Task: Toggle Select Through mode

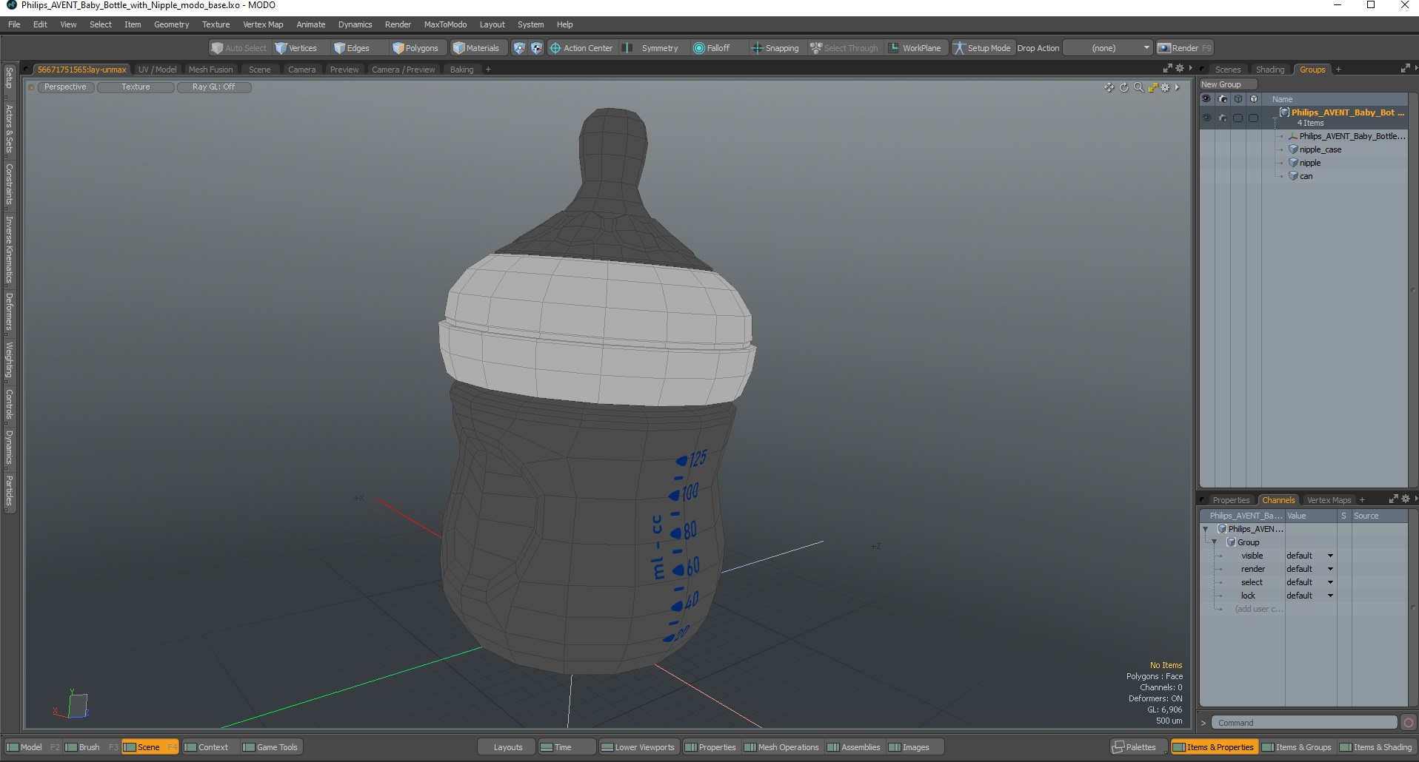Action: point(844,48)
